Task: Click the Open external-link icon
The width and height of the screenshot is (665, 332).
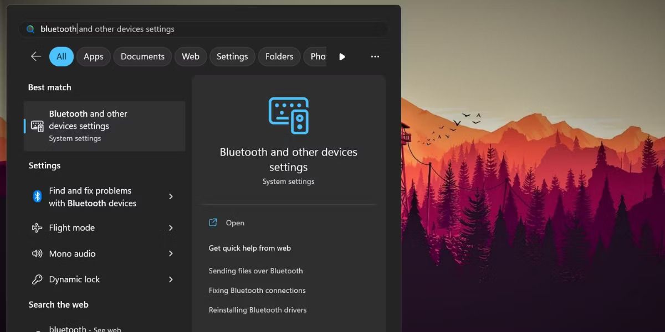Action: pos(213,222)
